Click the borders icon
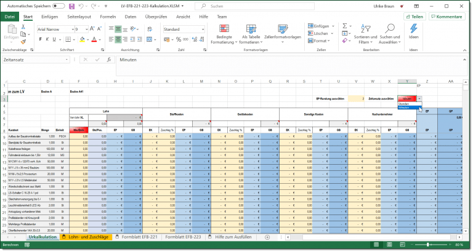The height and width of the screenshot is (252, 473). (x=68, y=39)
